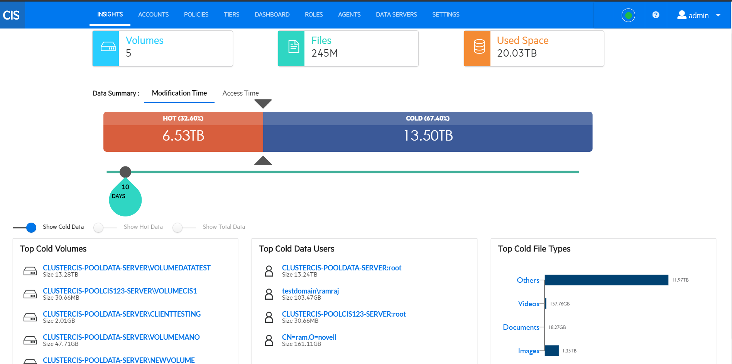
Task: Open the POLICIES menu
Action: pos(196,15)
